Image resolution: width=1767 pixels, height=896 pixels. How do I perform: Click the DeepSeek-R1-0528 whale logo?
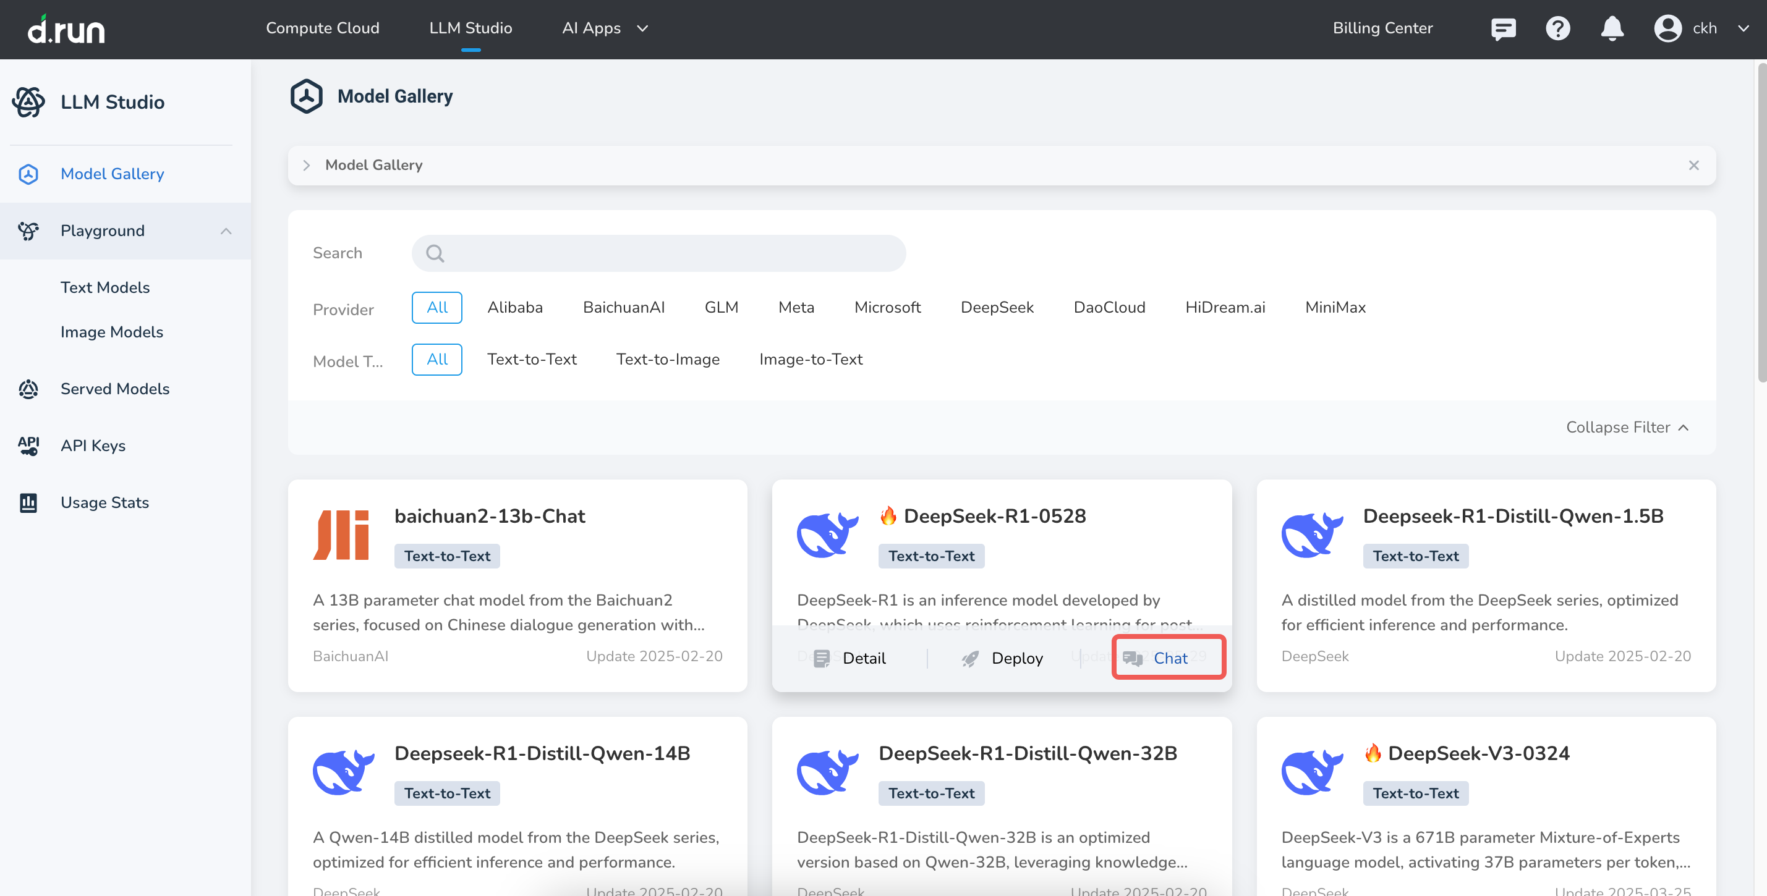click(827, 535)
